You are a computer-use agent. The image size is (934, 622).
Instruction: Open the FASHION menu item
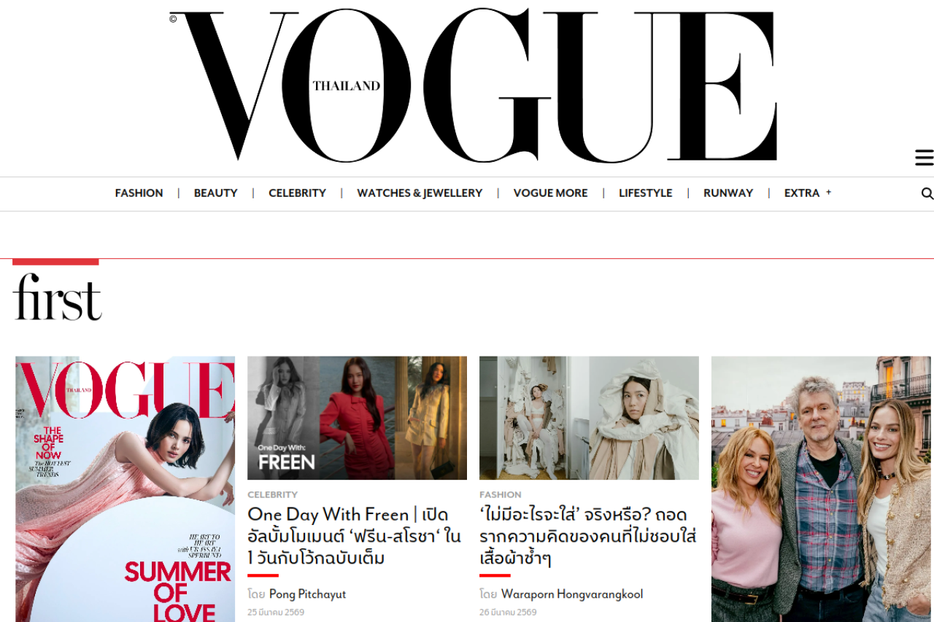point(139,193)
